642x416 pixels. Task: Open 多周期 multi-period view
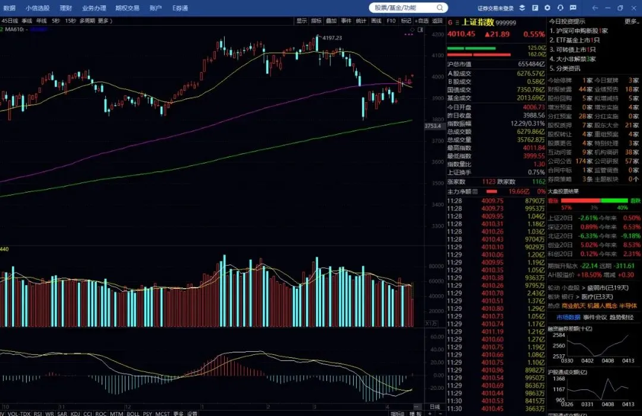pos(87,21)
